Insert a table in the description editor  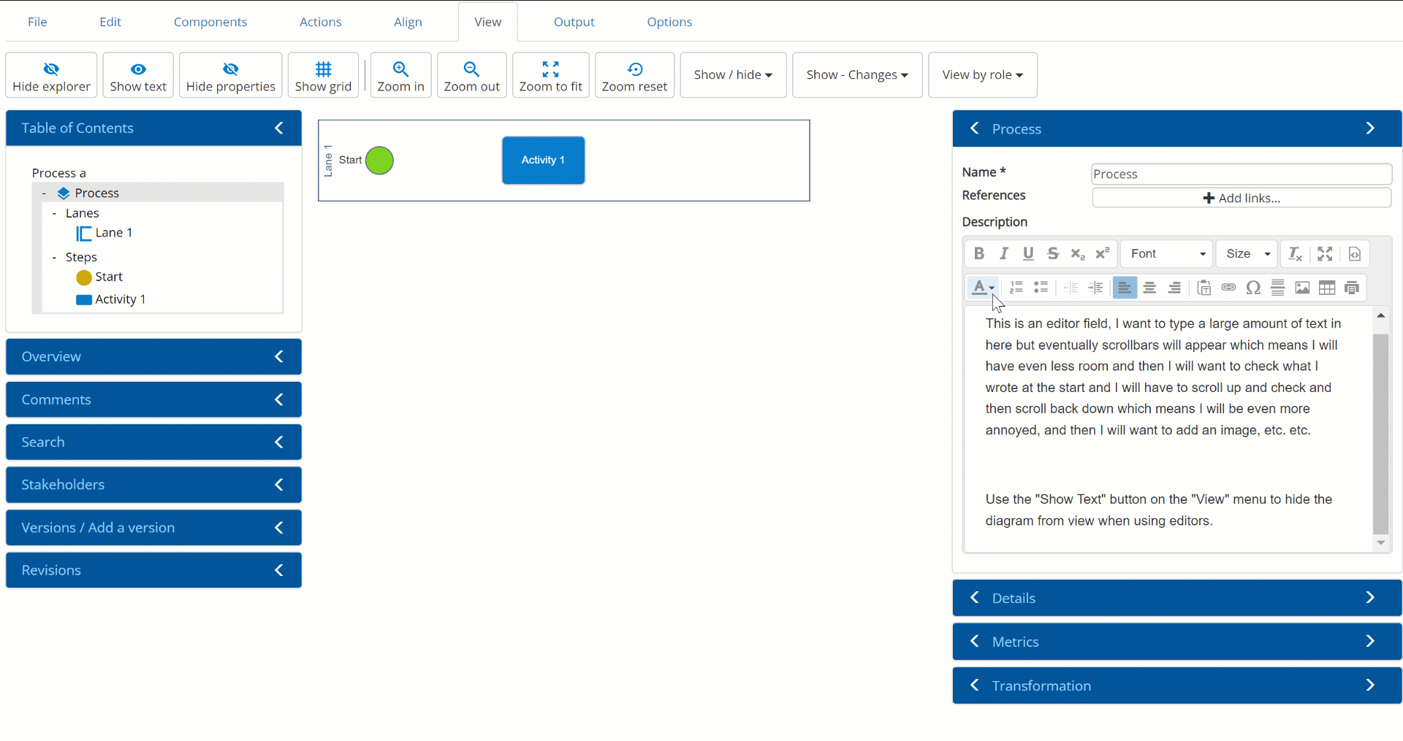(x=1327, y=288)
